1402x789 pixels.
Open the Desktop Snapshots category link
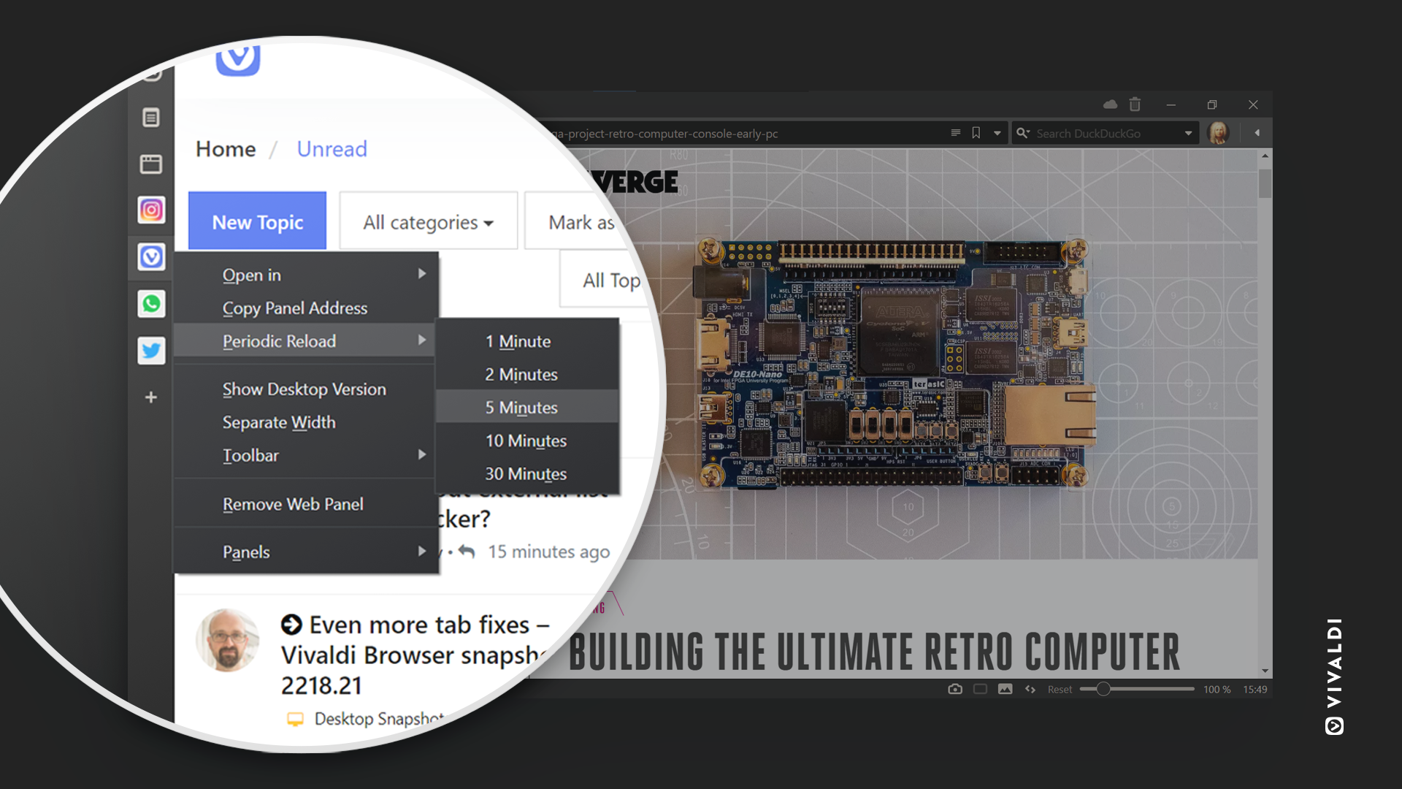pyautogui.click(x=379, y=719)
